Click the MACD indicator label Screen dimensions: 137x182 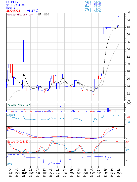(10, 128)
